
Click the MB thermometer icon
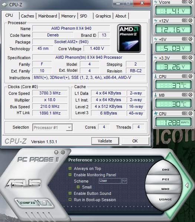(x=156, y=95)
